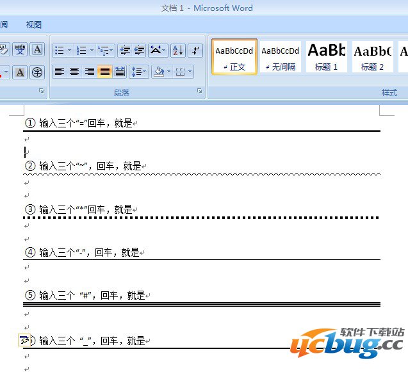This screenshot has height=372, width=408.
Task: Click the 段落 group label
Action: click(x=122, y=92)
